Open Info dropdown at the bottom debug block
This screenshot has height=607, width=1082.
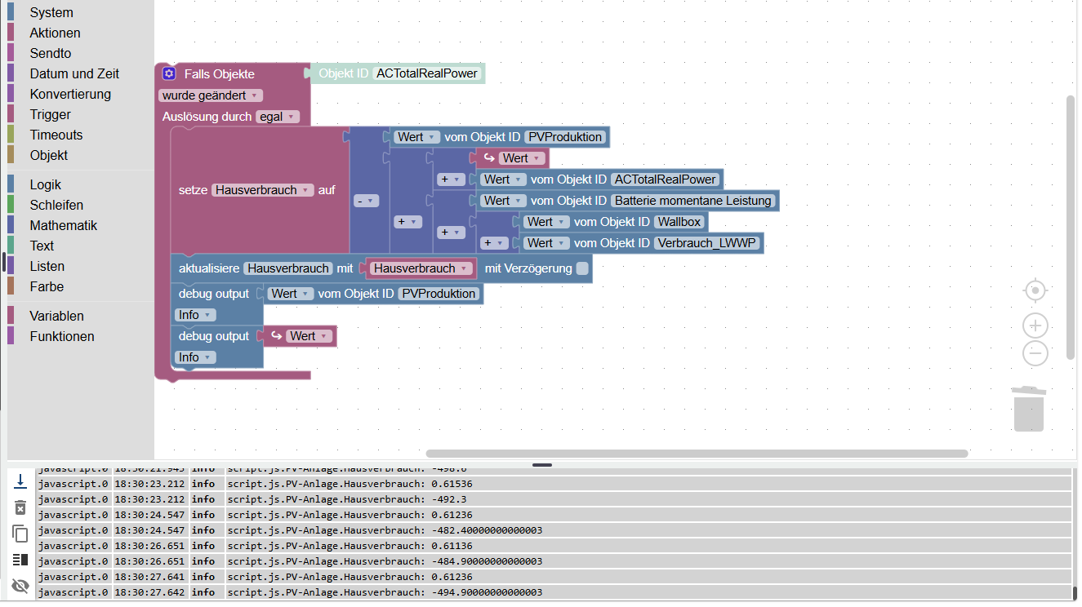pyautogui.click(x=195, y=357)
